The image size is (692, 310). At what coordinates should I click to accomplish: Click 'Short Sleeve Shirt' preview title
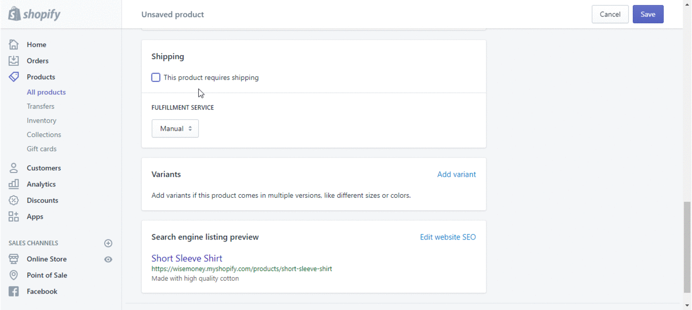[x=187, y=259]
